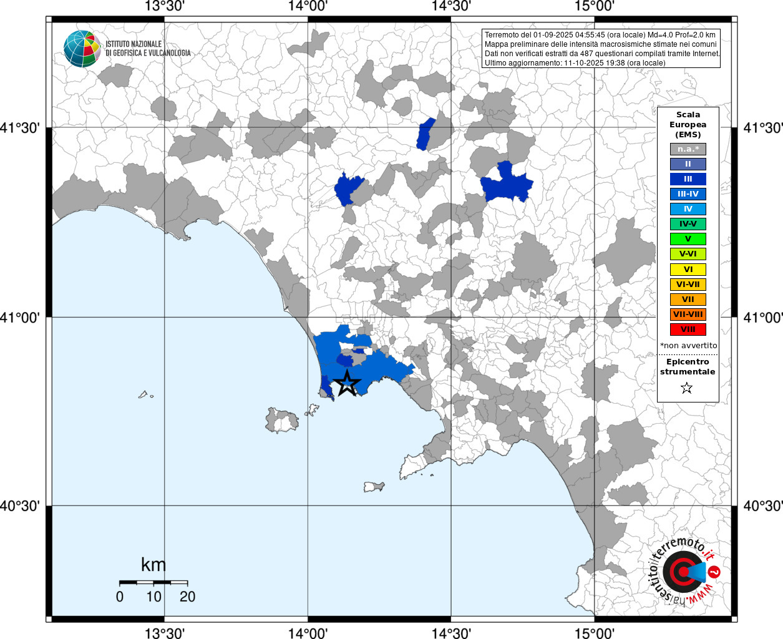Viewport: 783px width, 639px height.
Task: Select the IV intensity legend swatch
Action: (688, 209)
